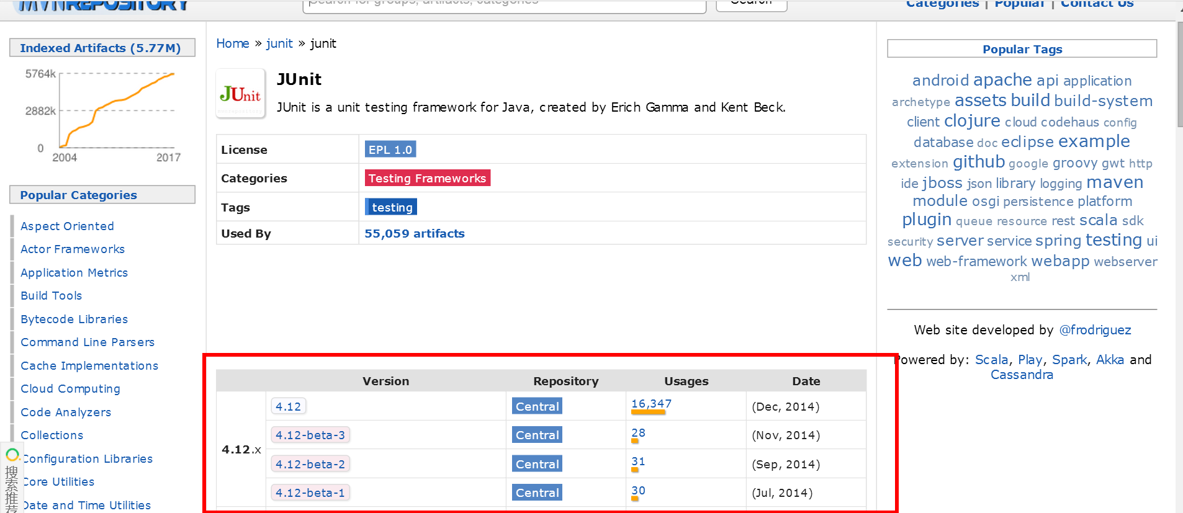Click the search input field

(504, 5)
